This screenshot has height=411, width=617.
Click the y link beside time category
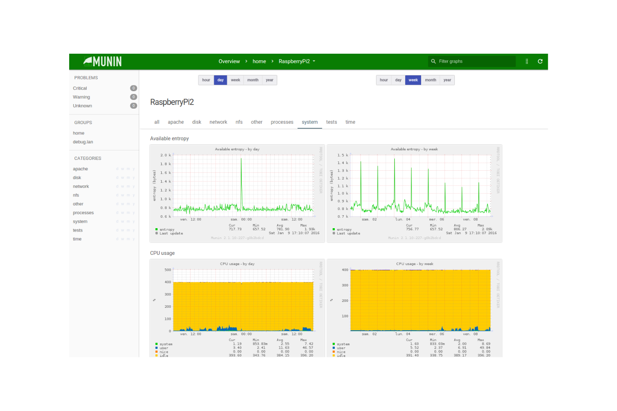(x=134, y=239)
